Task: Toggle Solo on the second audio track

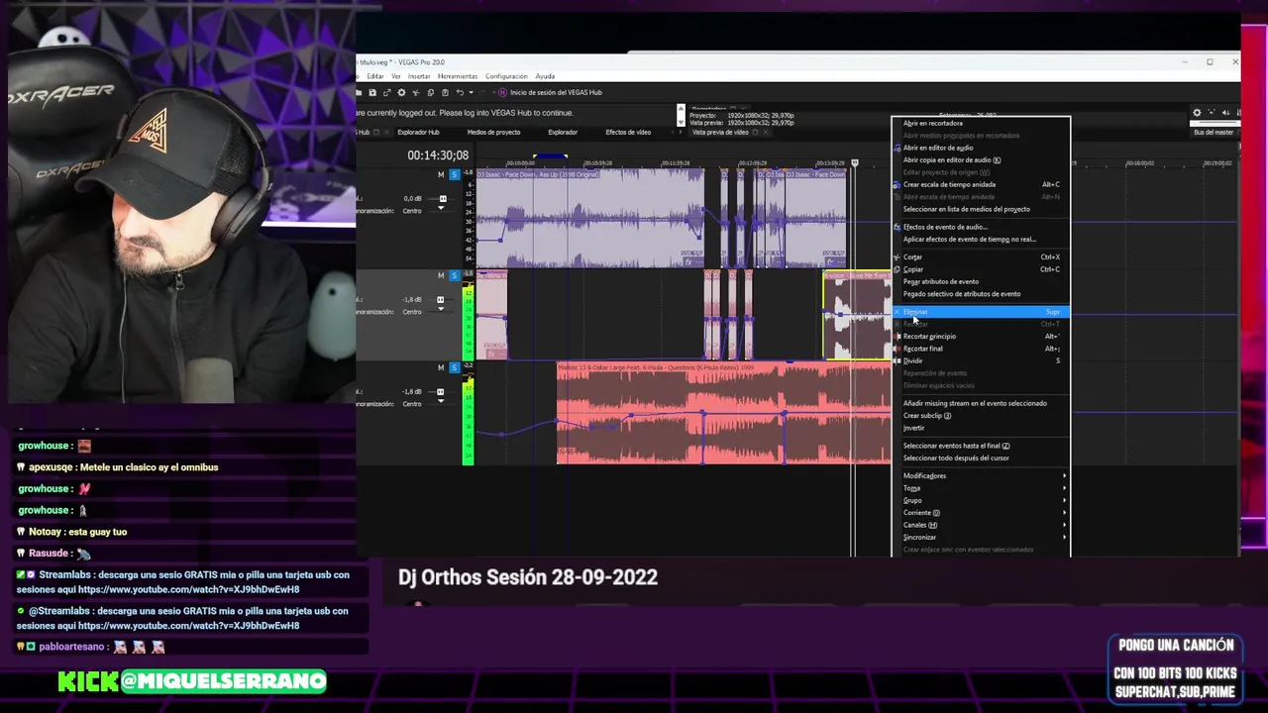Action: pos(455,274)
